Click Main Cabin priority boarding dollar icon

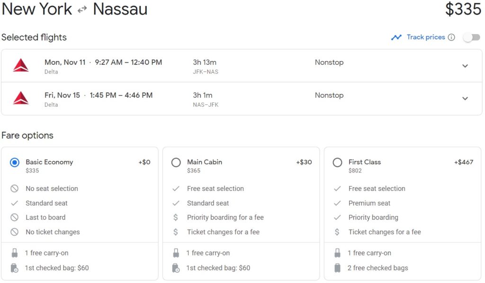point(176,217)
